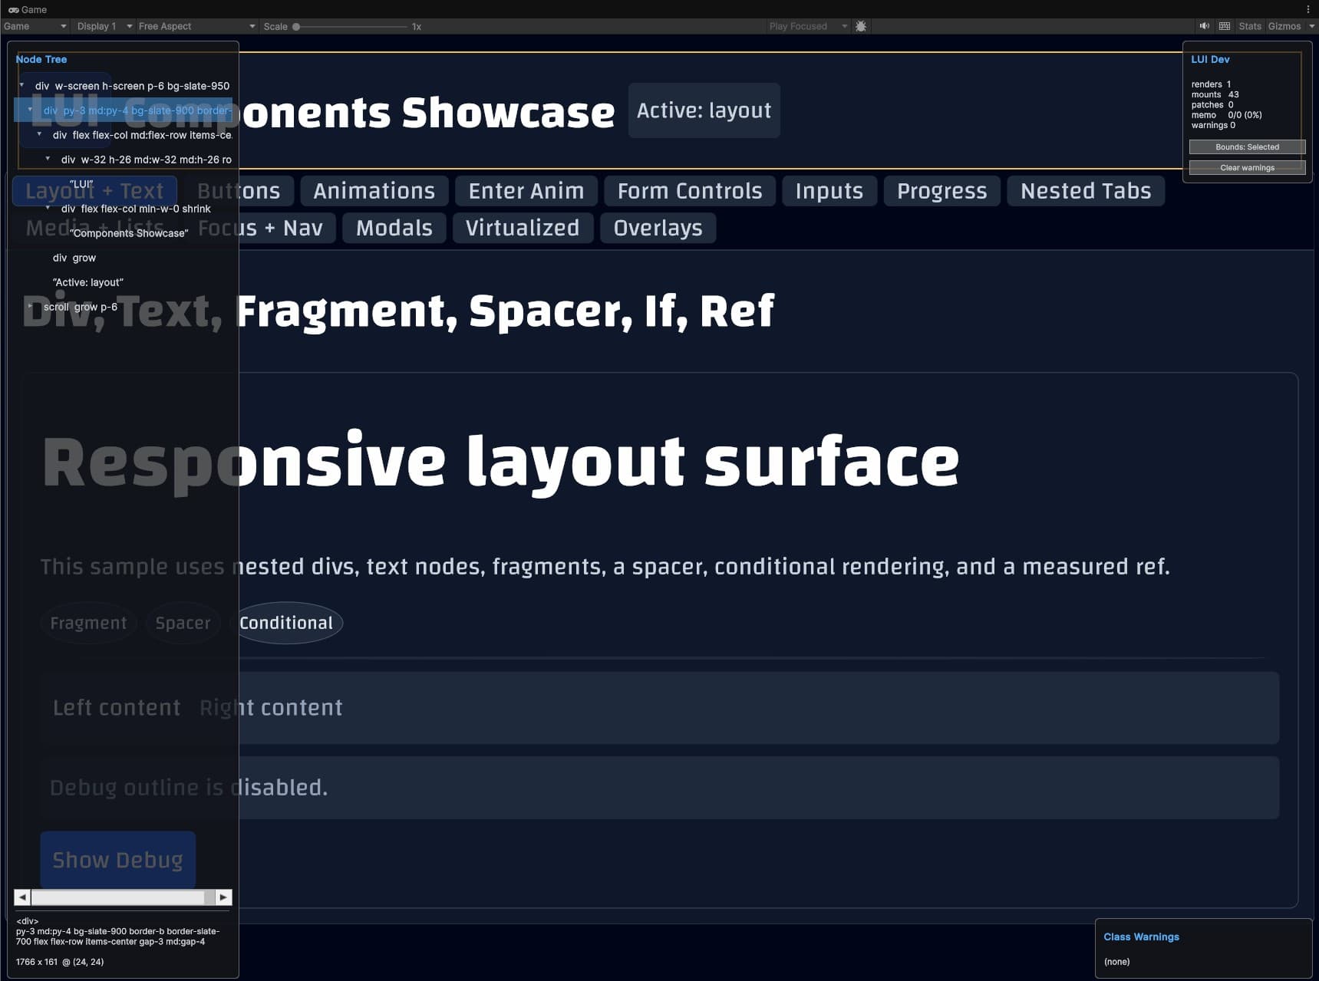This screenshot has width=1319, height=981.
Task: Collapse the 'div flex flex-col min-w-0 shrink' node
Action: click(48, 208)
